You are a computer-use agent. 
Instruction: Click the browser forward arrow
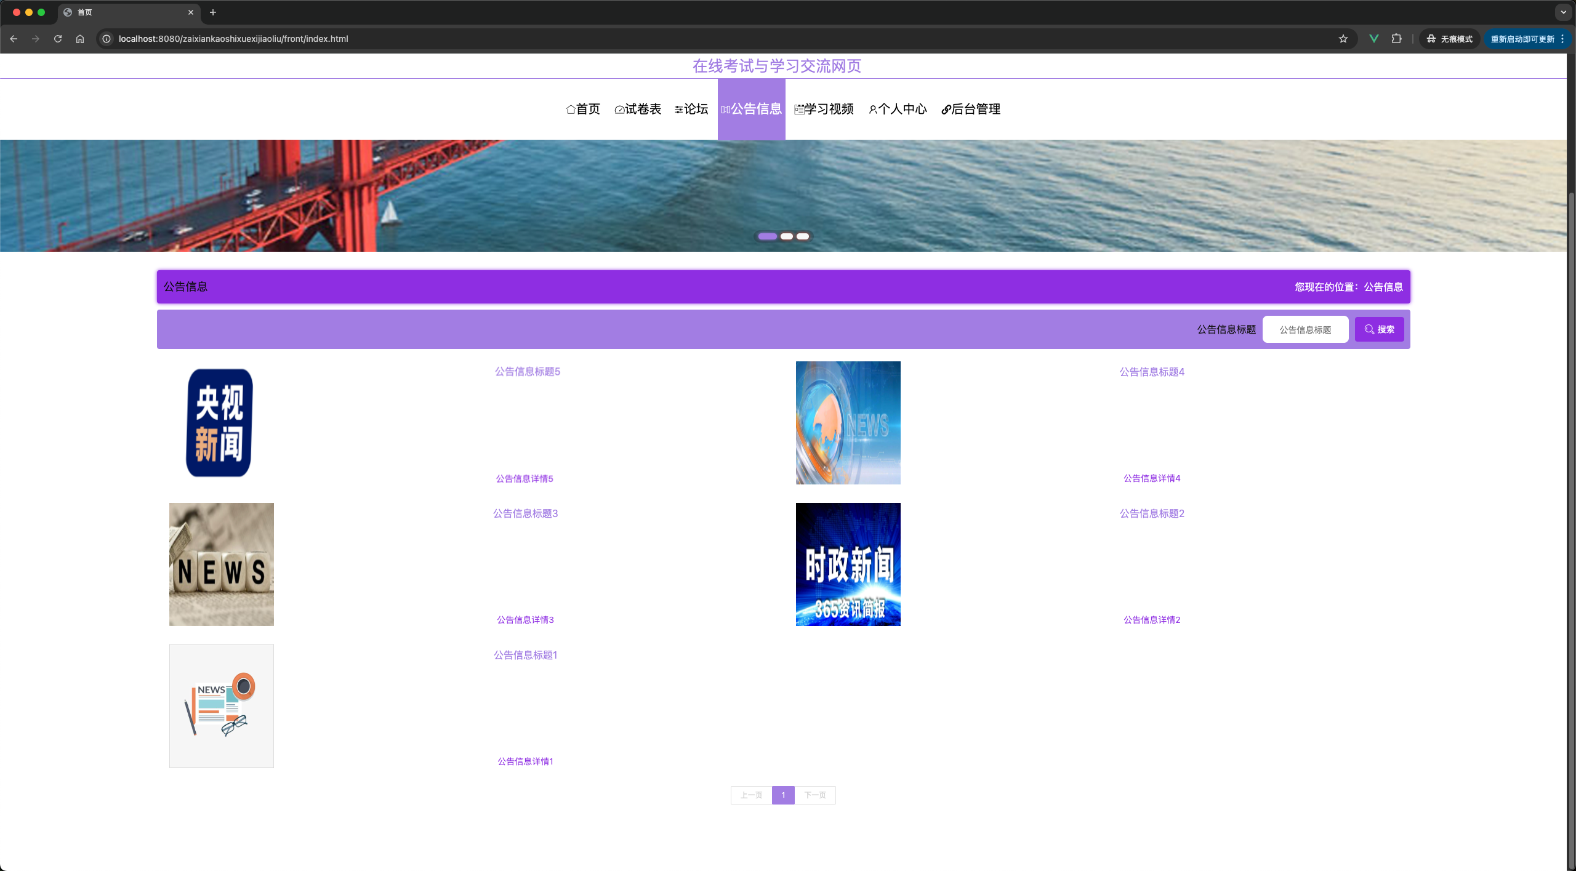36,39
